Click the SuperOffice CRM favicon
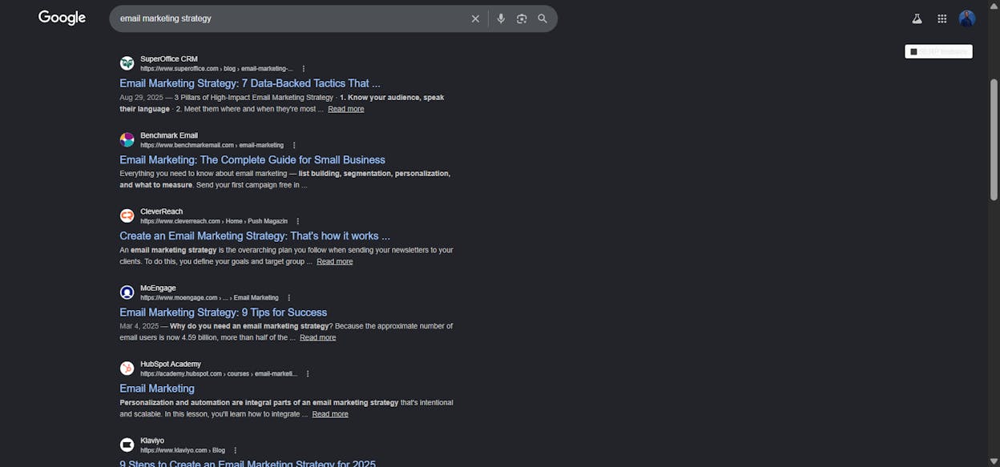This screenshot has height=467, width=1000. click(127, 63)
